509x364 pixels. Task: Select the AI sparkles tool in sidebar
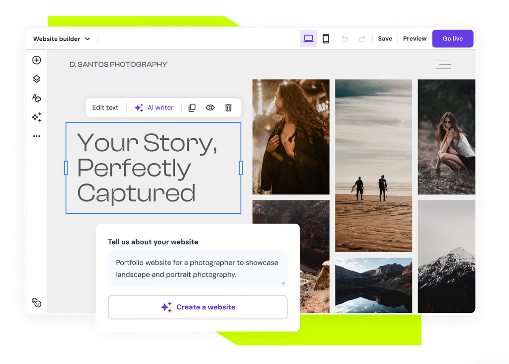(x=36, y=117)
